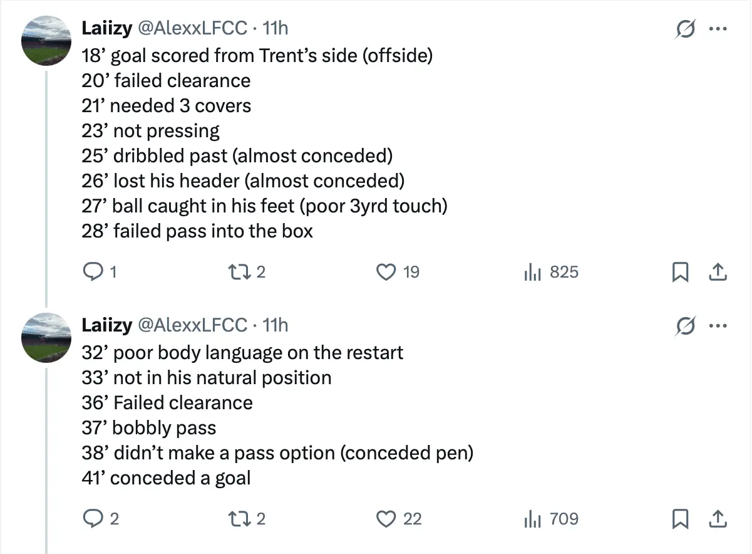Image resolution: width=752 pixels, height=554 pixels.
Task: Toggle like on the tweet with 22 likes
Action: 386,519
